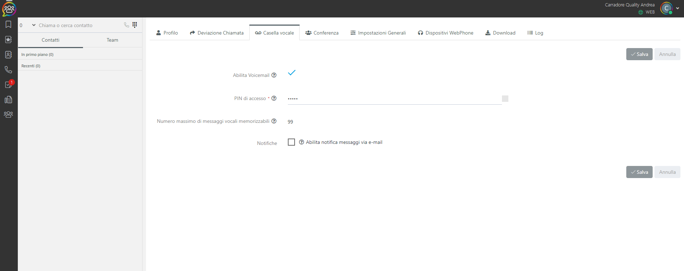Viewport: 684px width, 271px height.
Task: Click help icon next to PIN di accesso
Action: coord(274,98)
